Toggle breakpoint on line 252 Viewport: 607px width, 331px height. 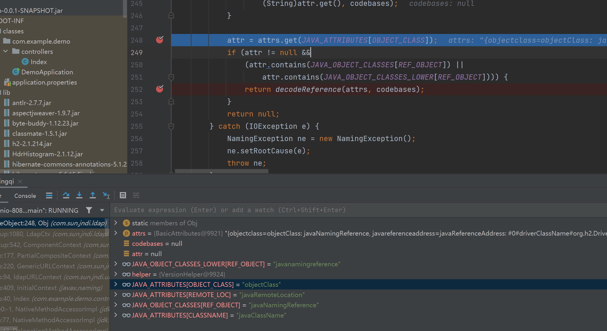click(160, 89)
